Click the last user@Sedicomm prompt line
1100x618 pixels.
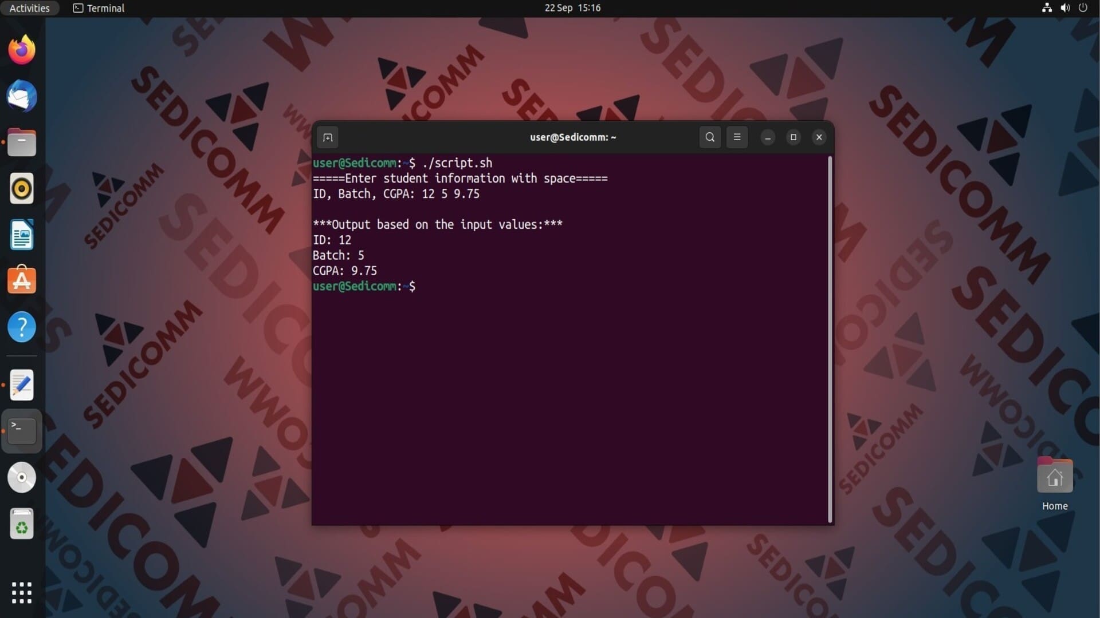(x=364, y=287)
